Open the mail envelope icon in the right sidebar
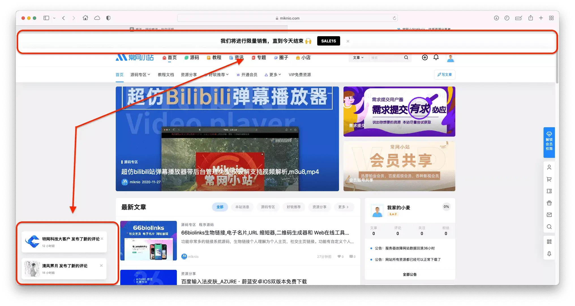575x306 pixels. (x=549, y=215)
